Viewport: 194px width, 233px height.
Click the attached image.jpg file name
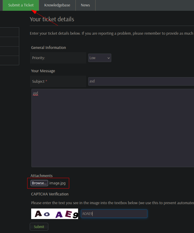(57, 183)
